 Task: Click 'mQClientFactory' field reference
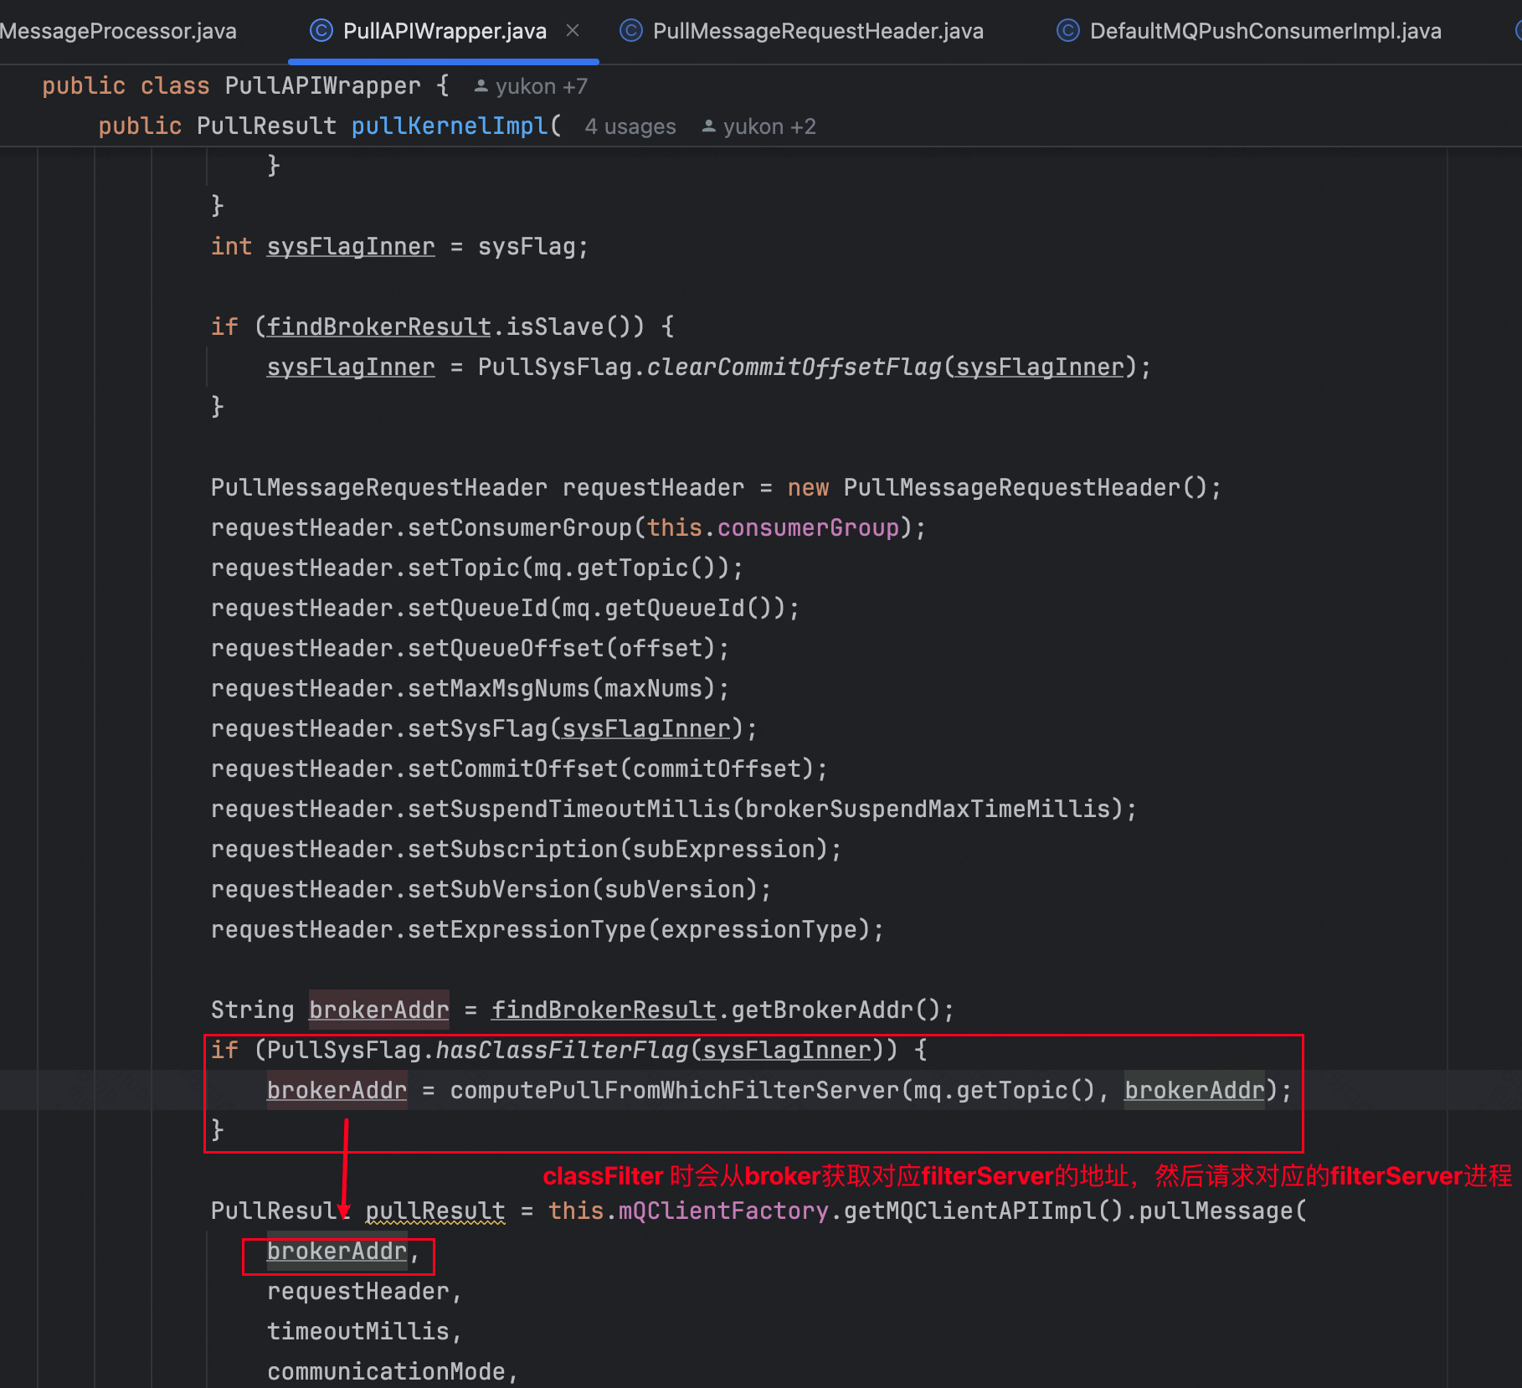pos(723,1211)
